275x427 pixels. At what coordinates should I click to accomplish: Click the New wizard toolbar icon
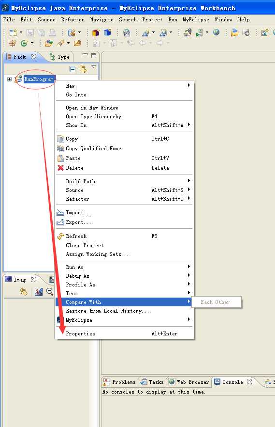[13, 32]
